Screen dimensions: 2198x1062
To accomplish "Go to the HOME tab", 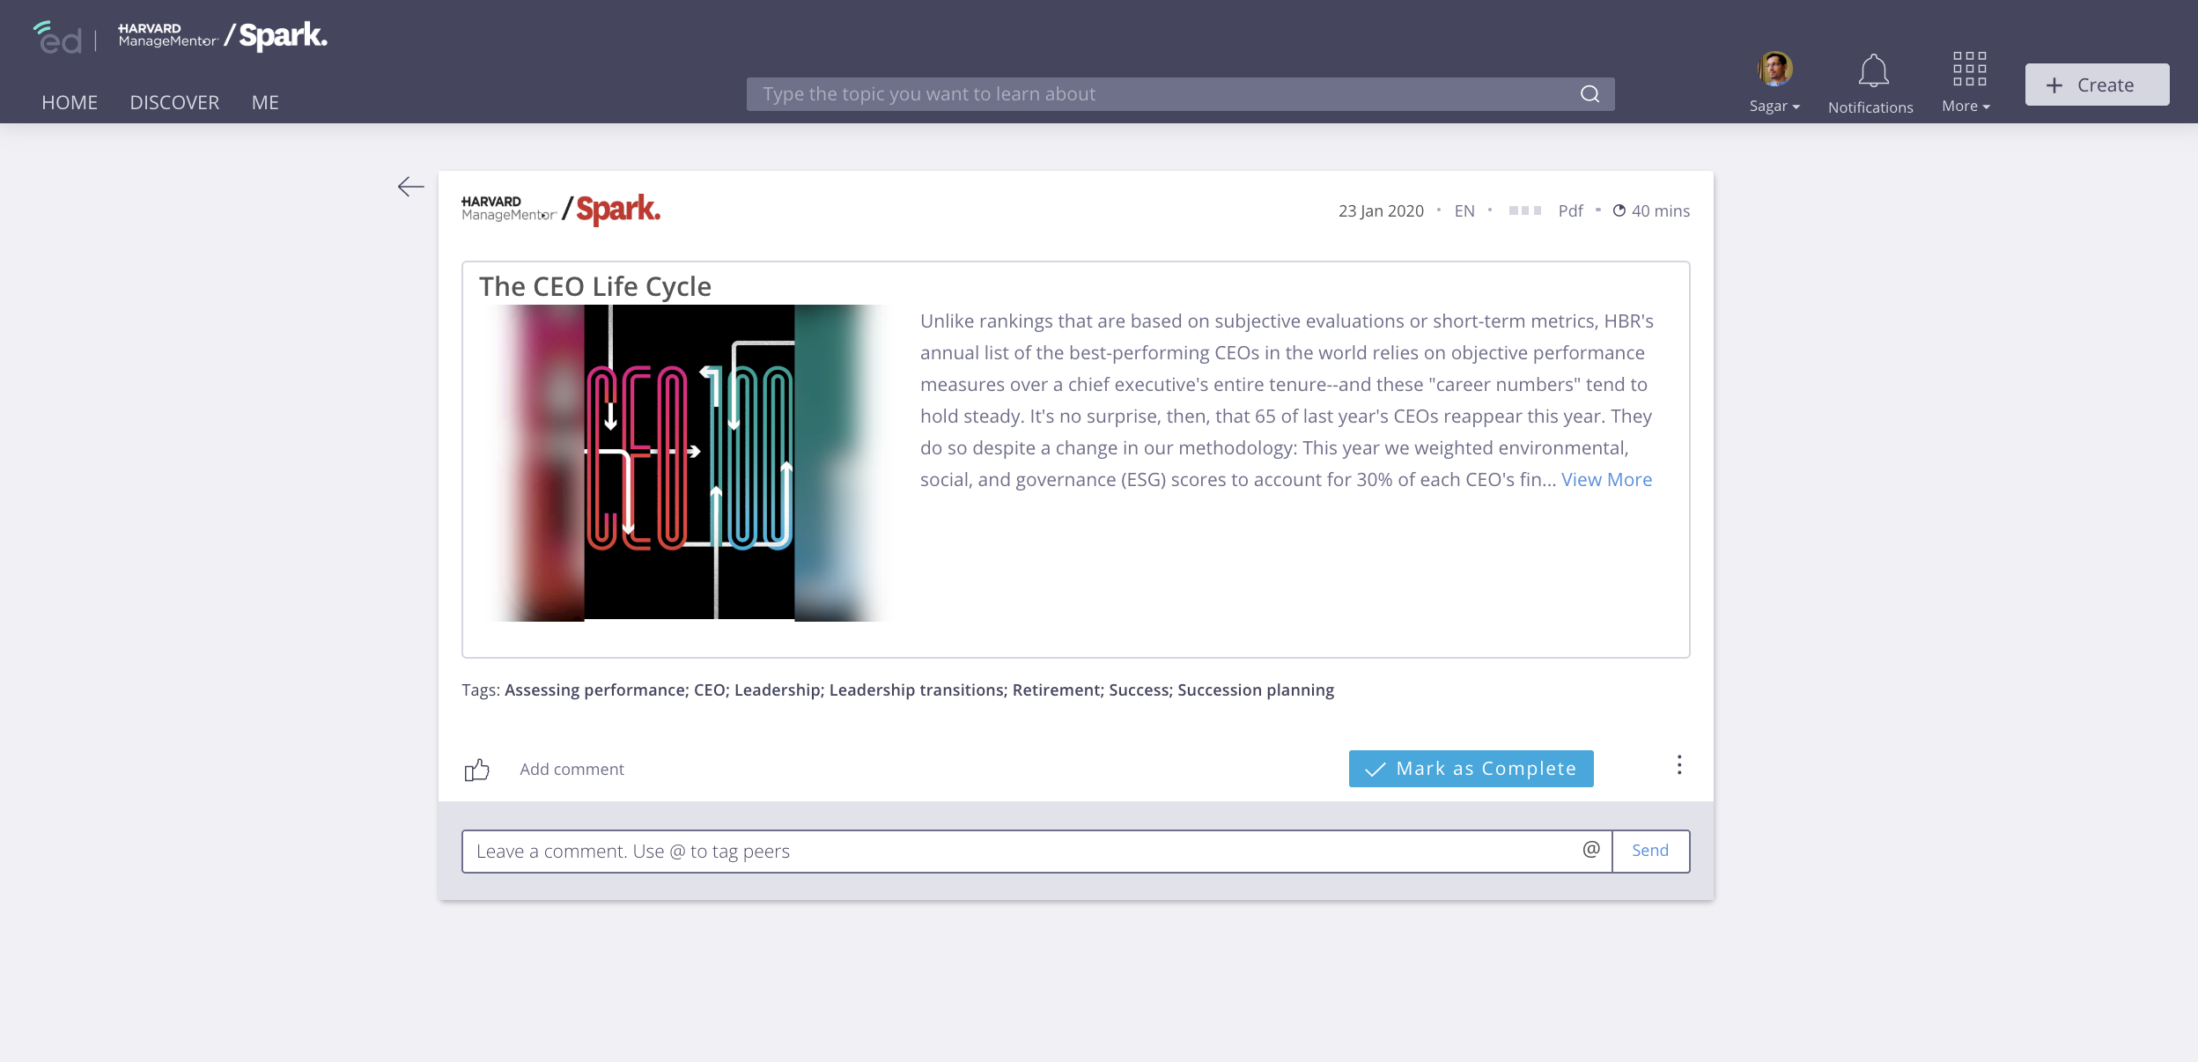I will point(70,103).
